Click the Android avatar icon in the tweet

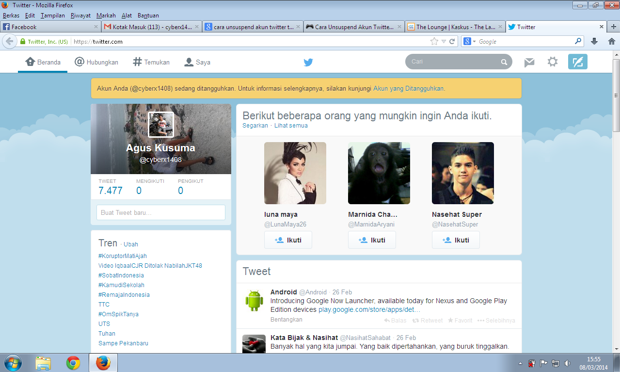254,300
